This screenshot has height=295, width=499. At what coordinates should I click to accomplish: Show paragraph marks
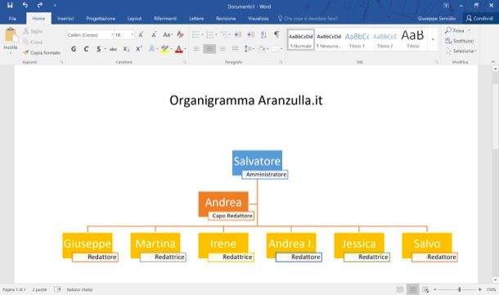(276, 34)
